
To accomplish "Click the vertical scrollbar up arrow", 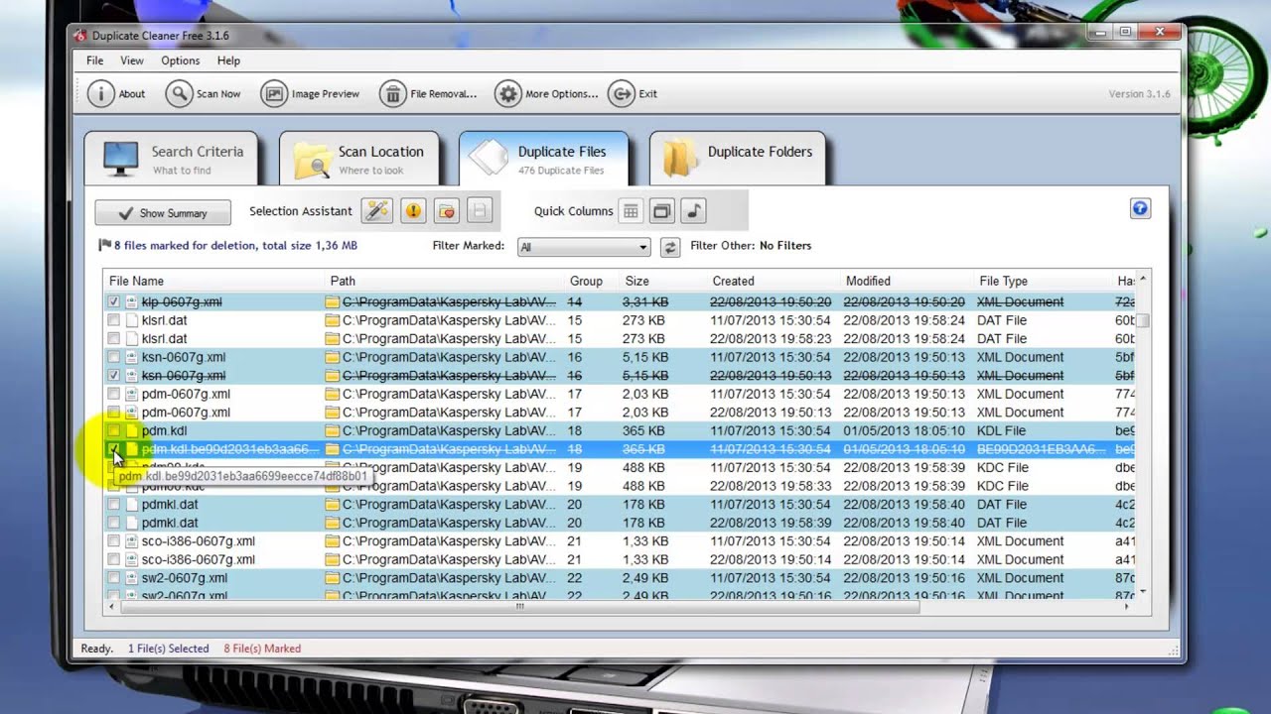I will 1144,279.
